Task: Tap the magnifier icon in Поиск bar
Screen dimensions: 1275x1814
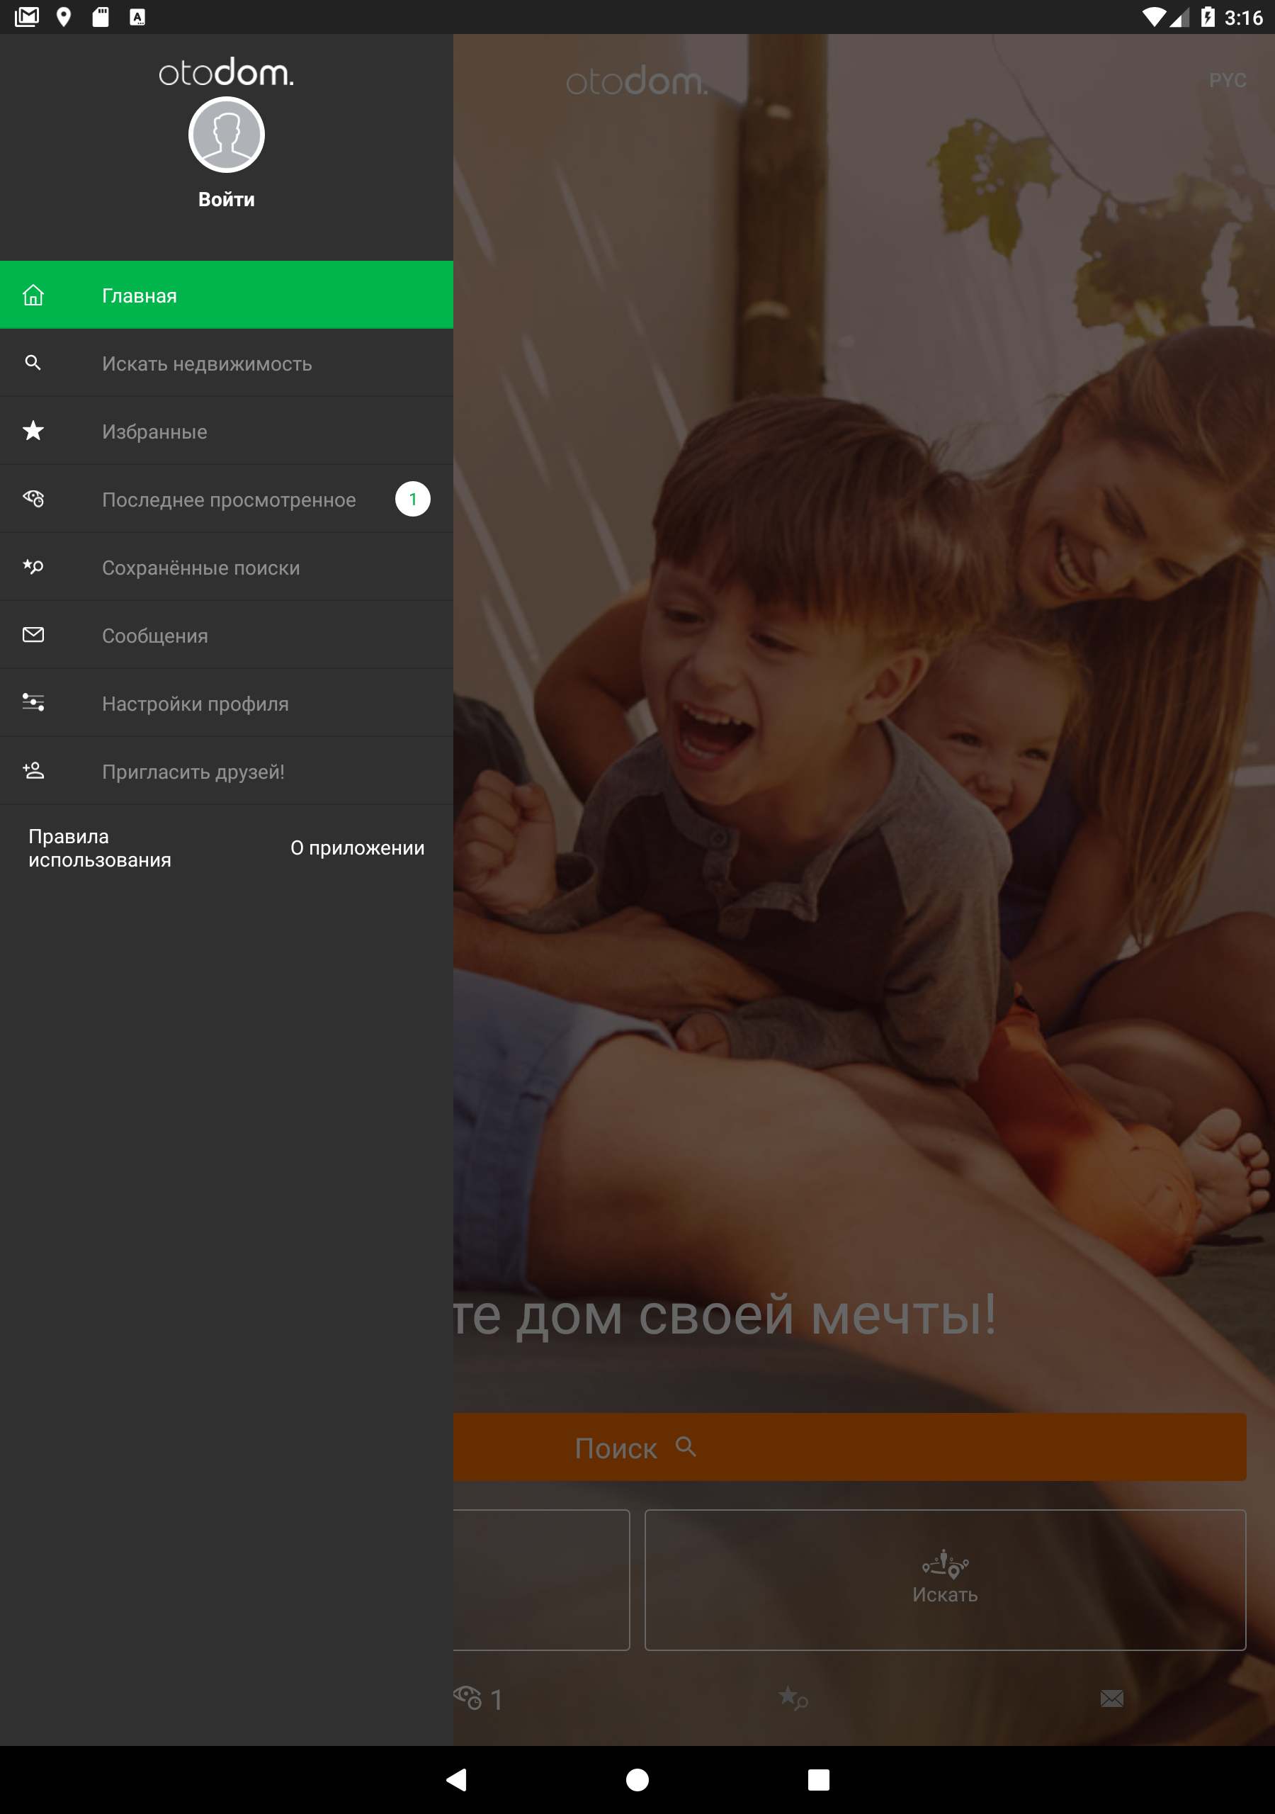Action: point(686,1447)
